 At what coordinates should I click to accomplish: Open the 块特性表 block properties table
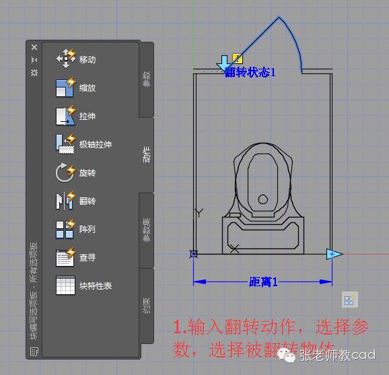(x=84, y=285)
